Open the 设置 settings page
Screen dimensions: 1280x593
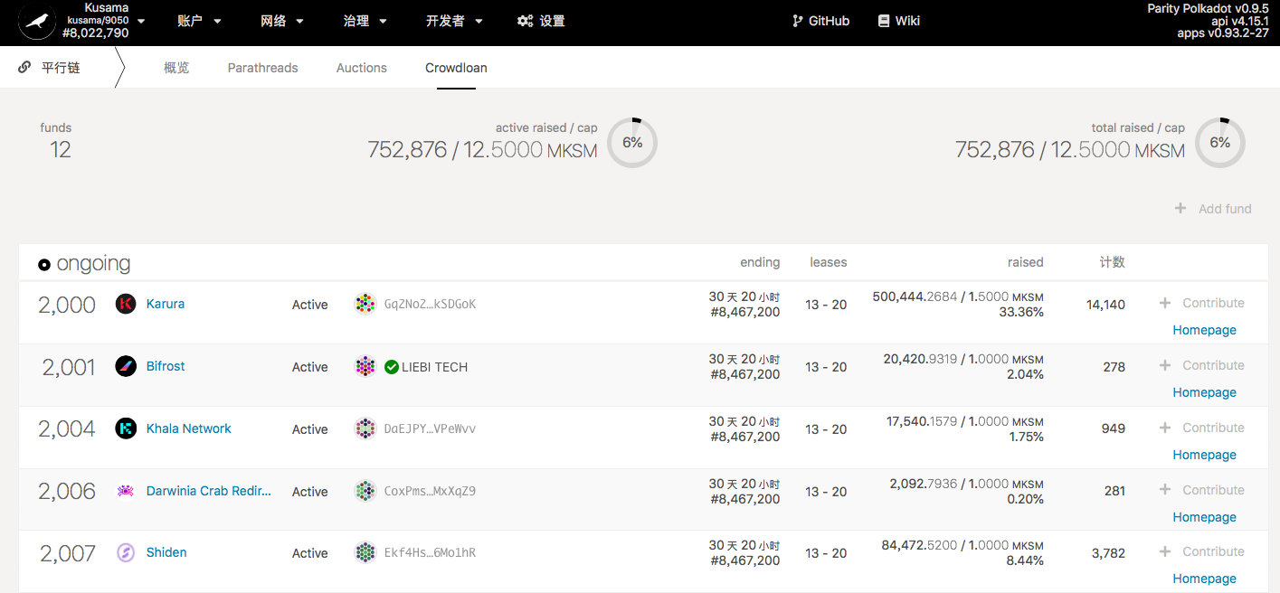tap(541, 21)
